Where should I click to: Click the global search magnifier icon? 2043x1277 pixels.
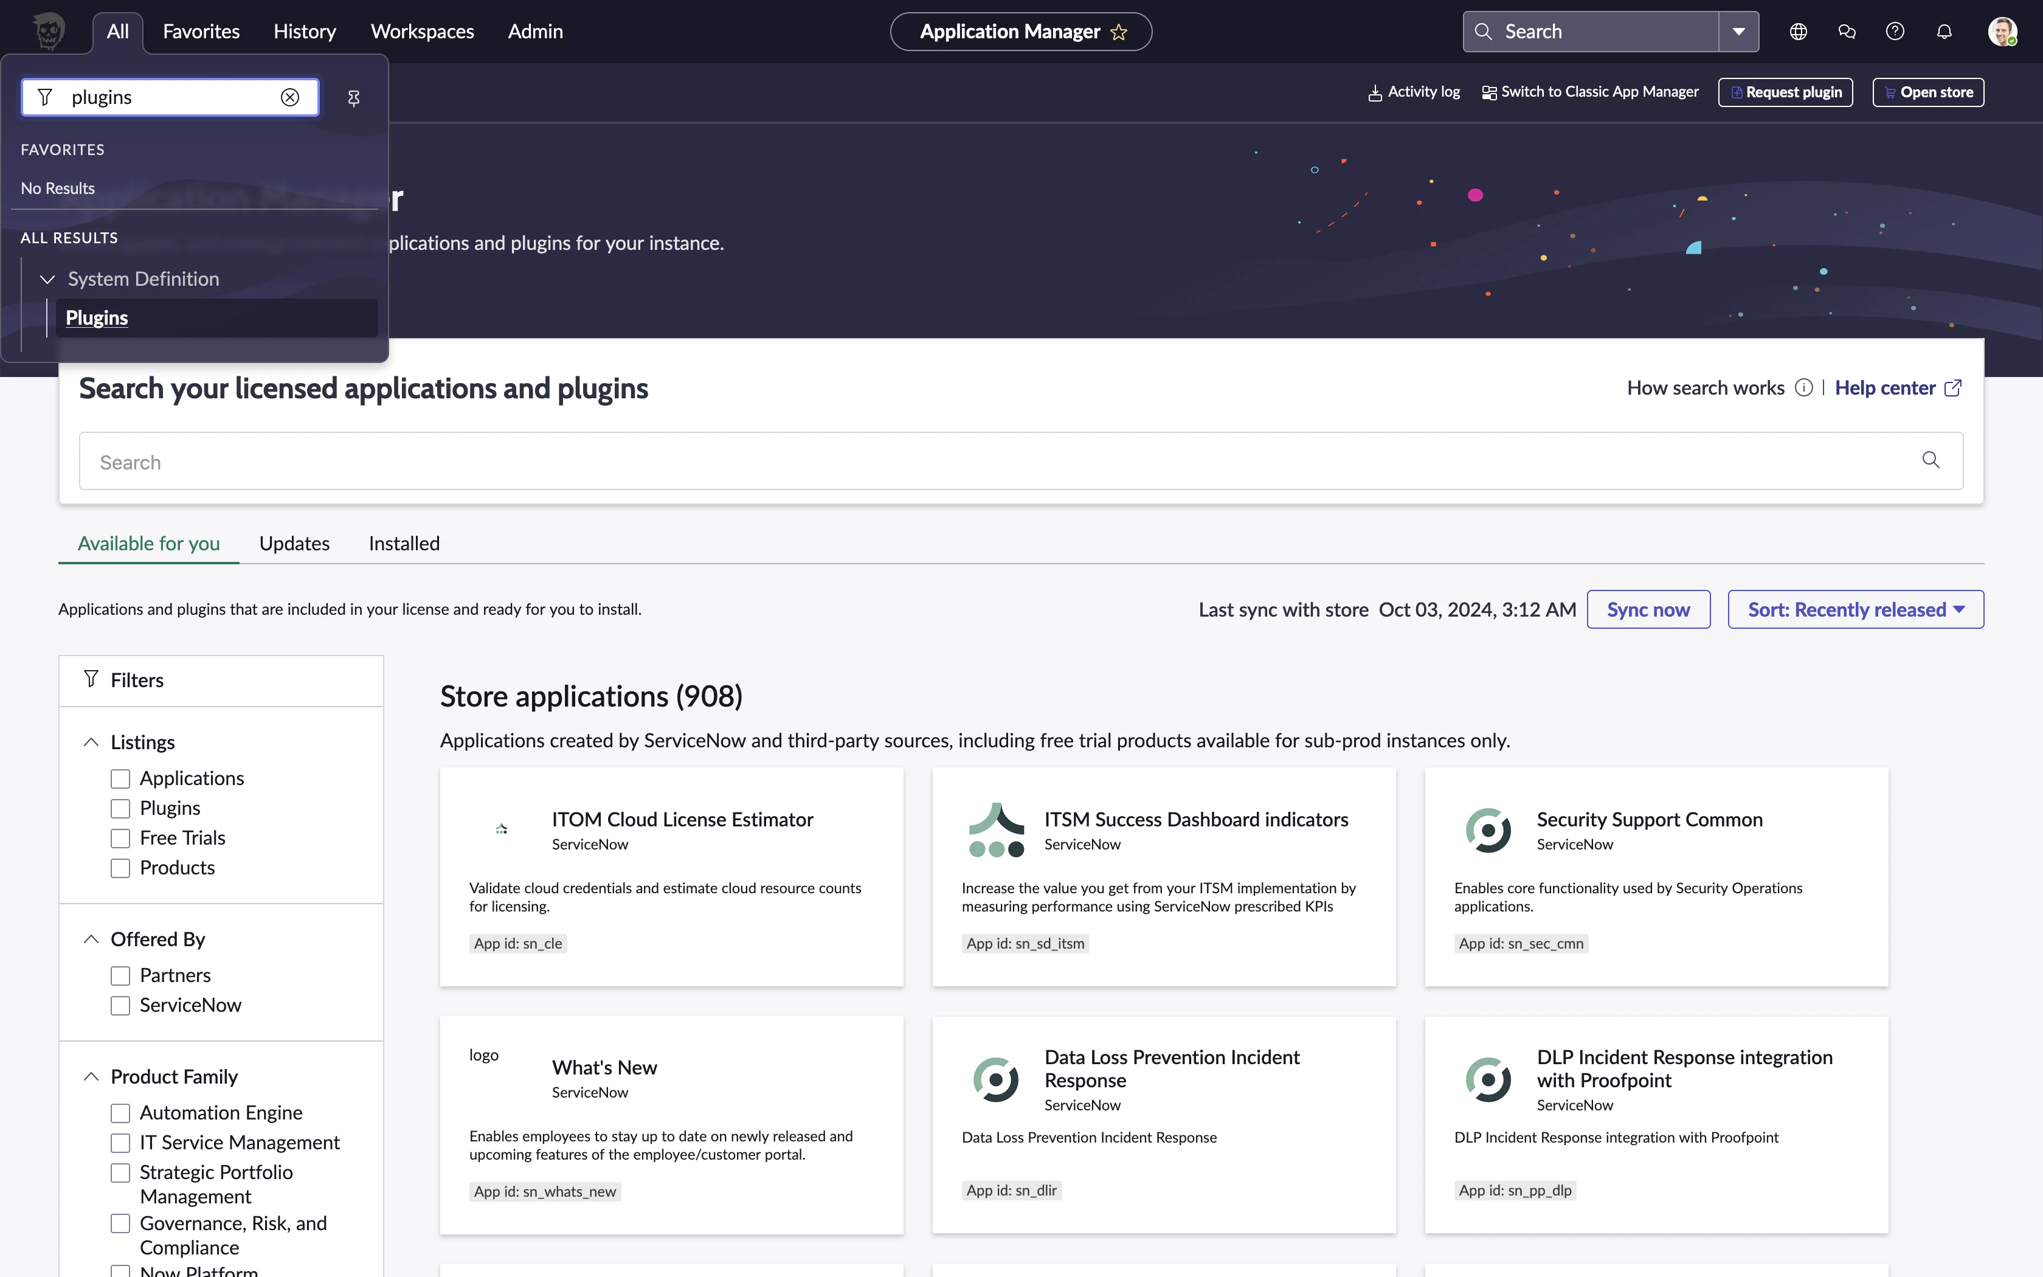click(x=1483, y=31)
